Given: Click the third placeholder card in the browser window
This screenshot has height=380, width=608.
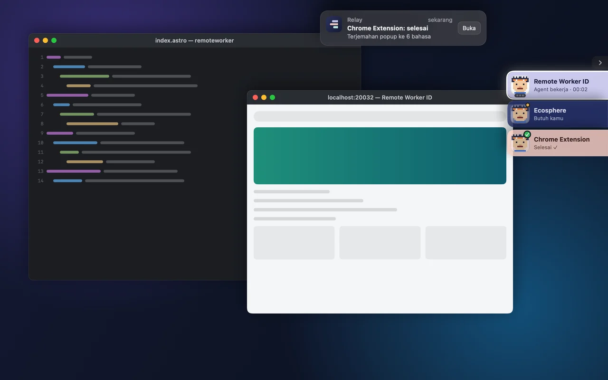Looking at the screenshot, I should coord(465,243).
